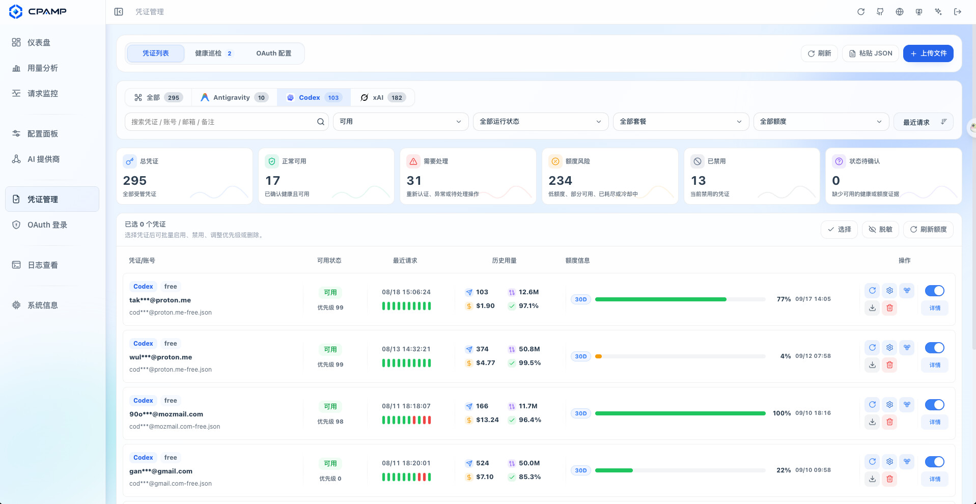Disable the tak***@proton.me credential toggle
Image resolution: width=976 pixels, height=504 pixels.
[935, 291]
